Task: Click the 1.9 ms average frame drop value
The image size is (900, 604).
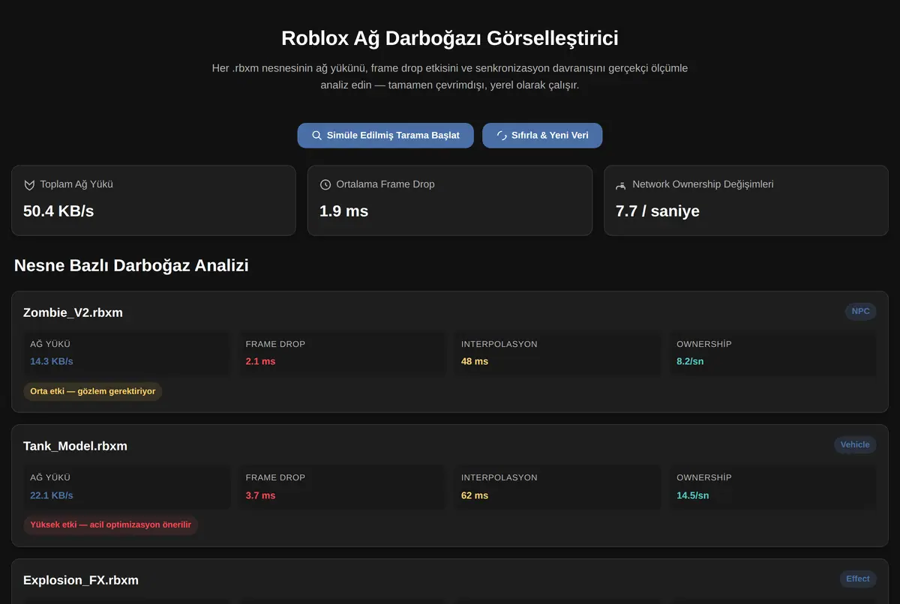Action: [x=343, y=211]
